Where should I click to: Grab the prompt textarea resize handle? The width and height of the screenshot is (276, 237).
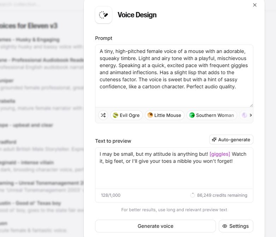click(x=251, y=105)
